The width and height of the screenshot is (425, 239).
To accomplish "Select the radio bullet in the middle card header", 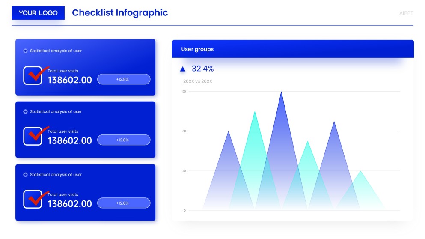I will point(26,111).
